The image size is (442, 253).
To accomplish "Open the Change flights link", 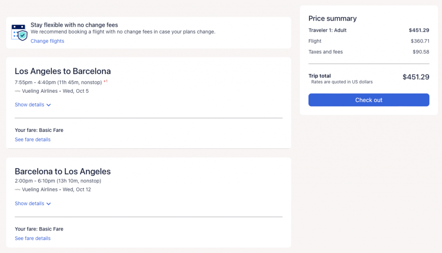I will pos(47,41).
